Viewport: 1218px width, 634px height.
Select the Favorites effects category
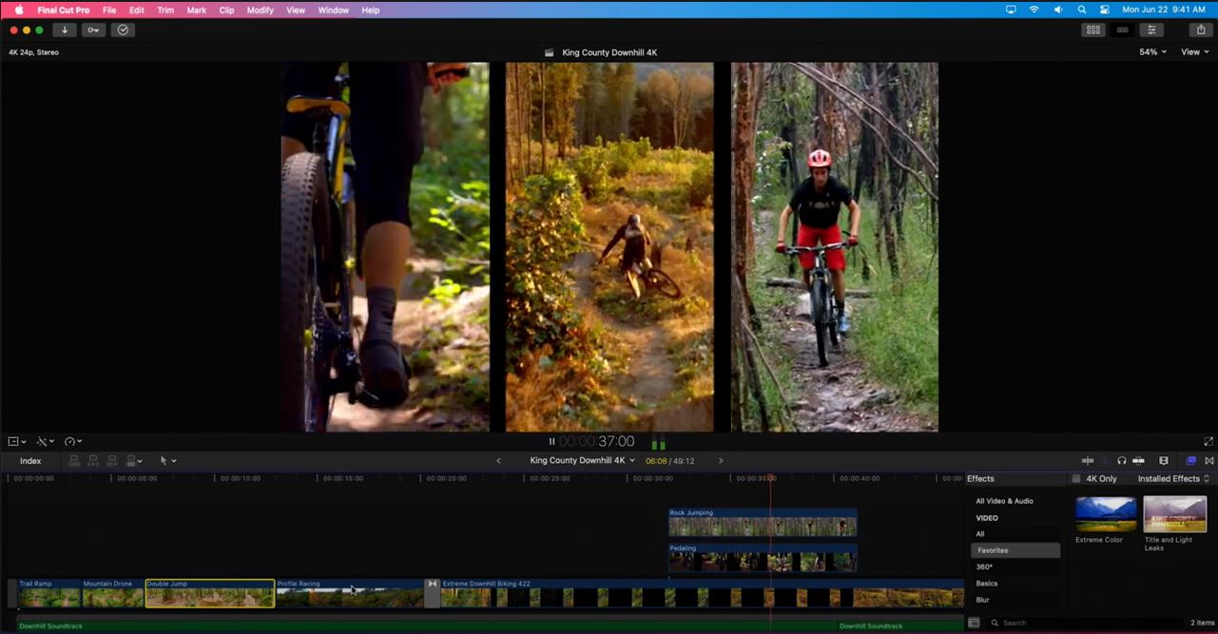pos(1015,550)
